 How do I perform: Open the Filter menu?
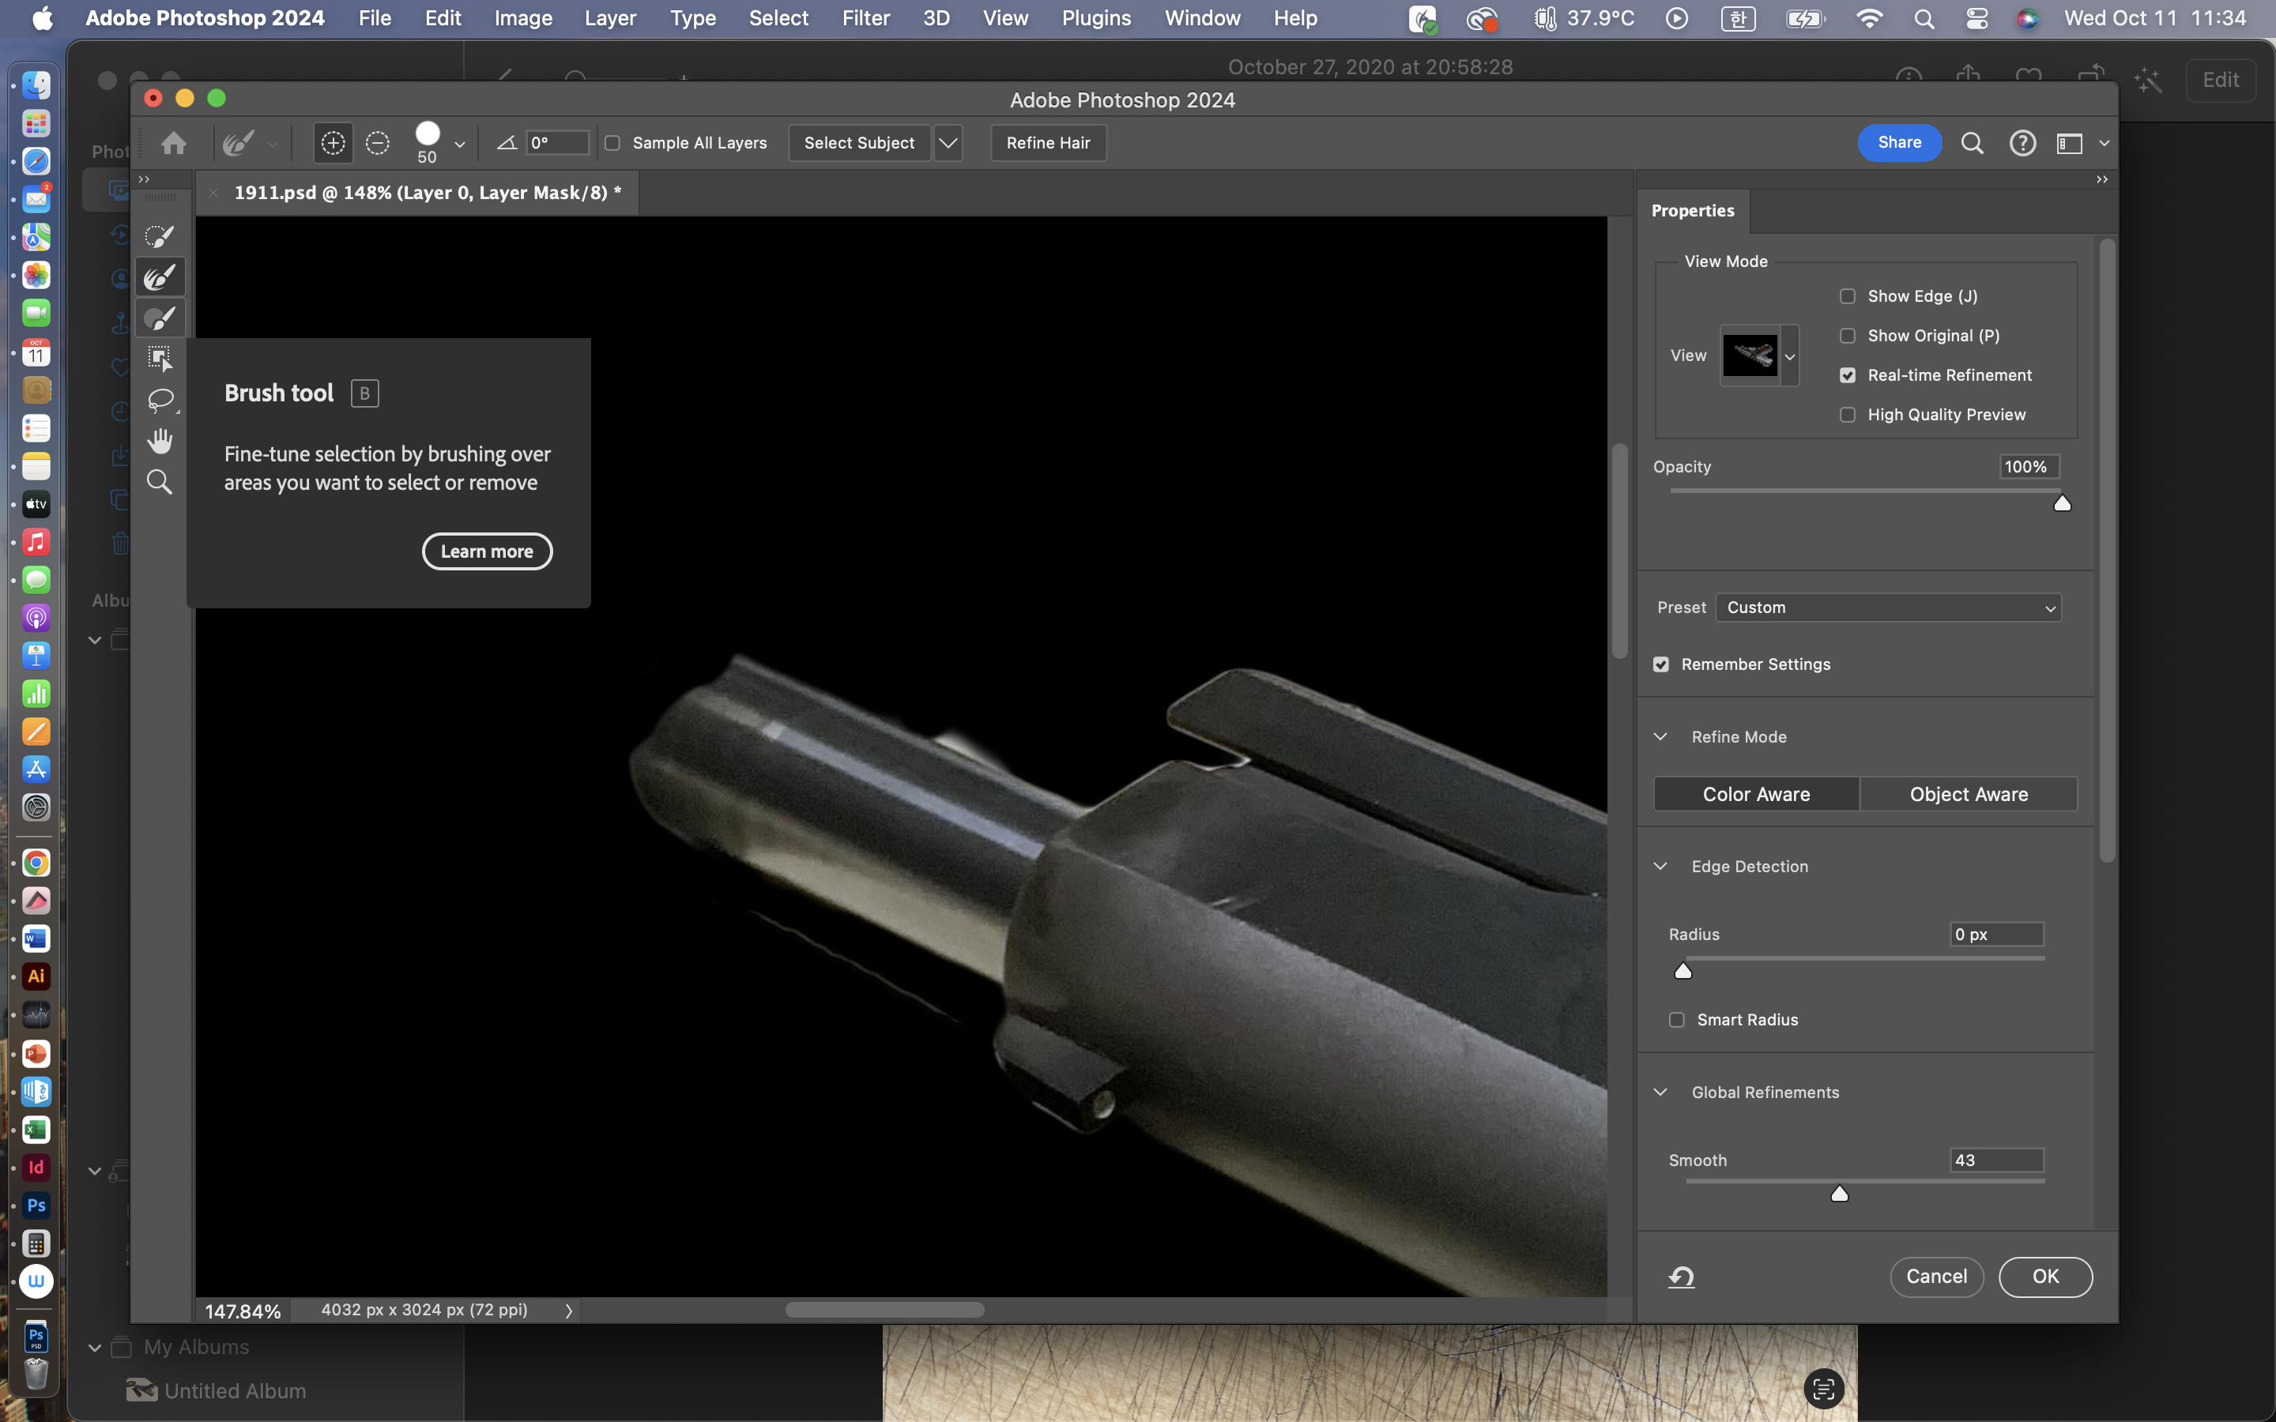click(865, 18)
